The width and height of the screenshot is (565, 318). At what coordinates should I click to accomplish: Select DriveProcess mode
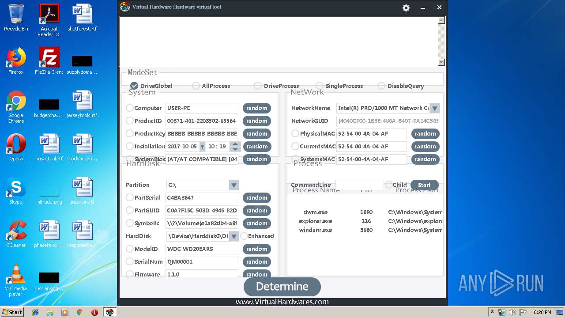click(x=258, y=86)
